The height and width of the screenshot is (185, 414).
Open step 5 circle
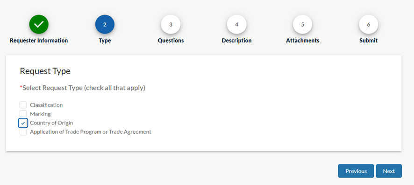pos(303,25)
